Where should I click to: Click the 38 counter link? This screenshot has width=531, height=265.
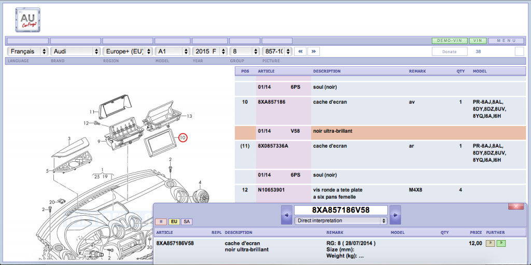point(478,51)
